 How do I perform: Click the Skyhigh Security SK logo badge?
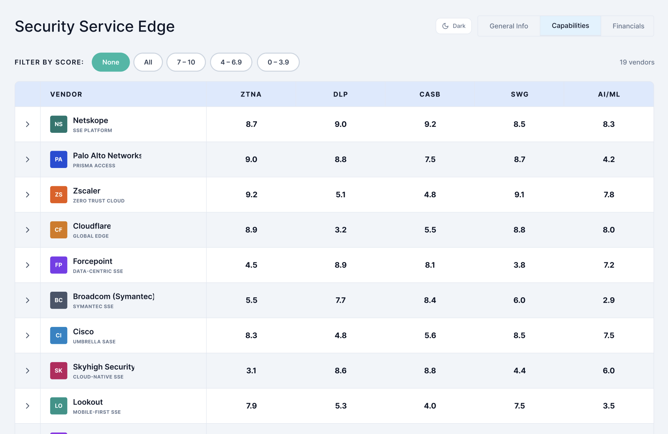(x=58, y=370)
